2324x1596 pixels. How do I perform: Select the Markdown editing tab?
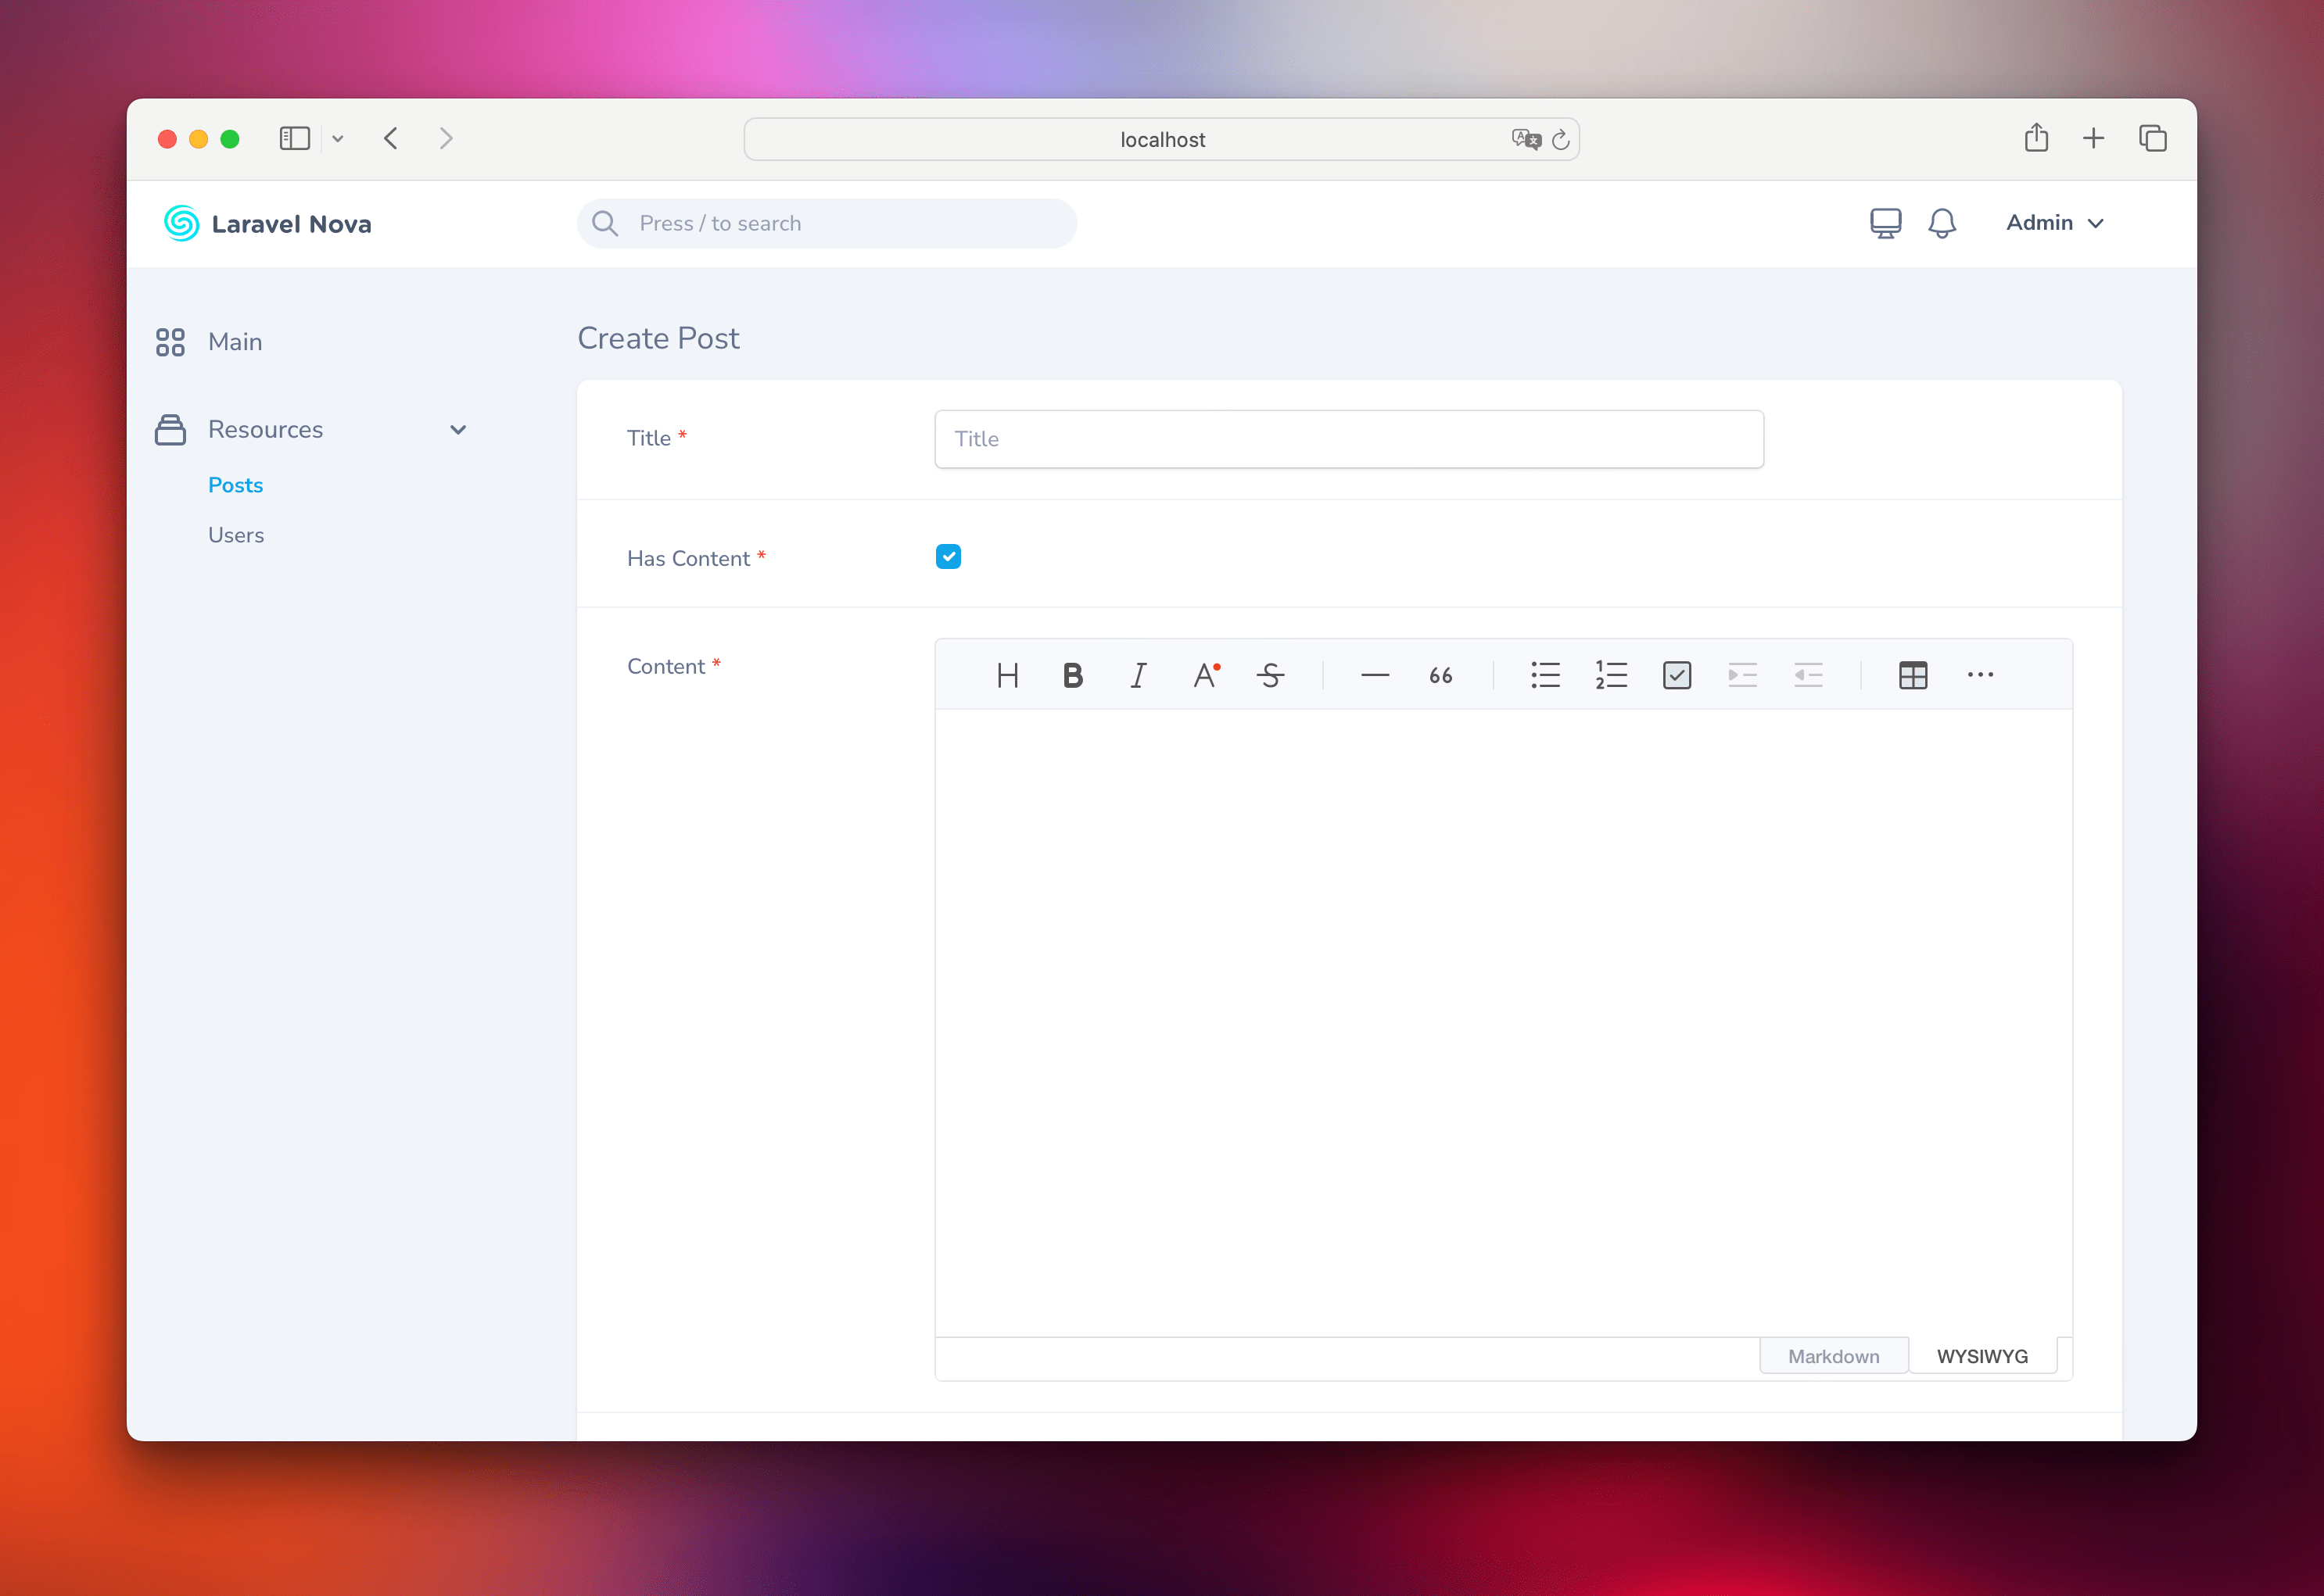[x=1834, y=1355]
